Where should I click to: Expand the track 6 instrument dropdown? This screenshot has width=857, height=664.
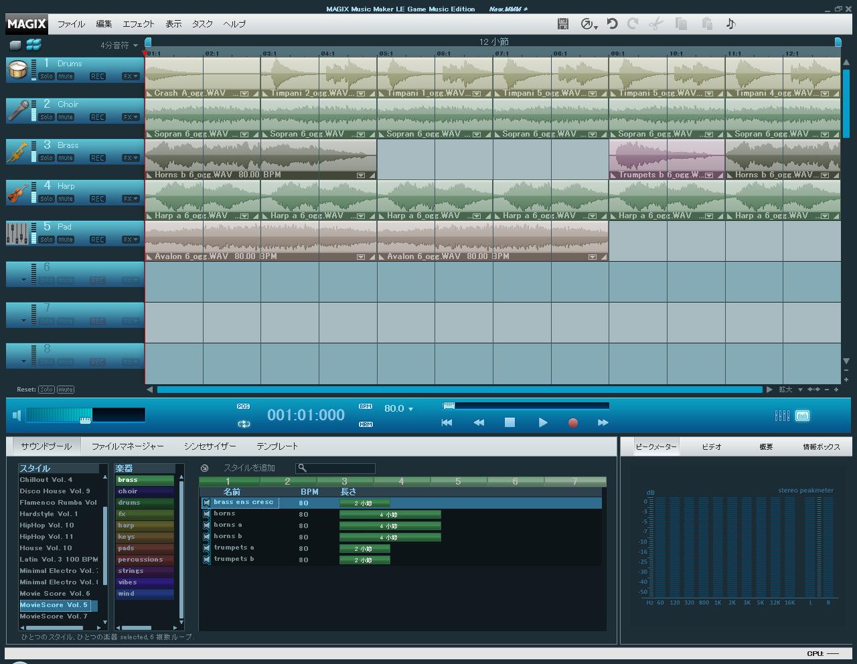pos(24,280)
